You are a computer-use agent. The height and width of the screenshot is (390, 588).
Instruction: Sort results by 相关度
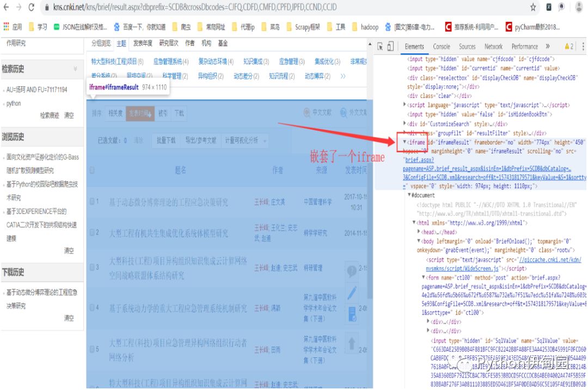(115, 113)
